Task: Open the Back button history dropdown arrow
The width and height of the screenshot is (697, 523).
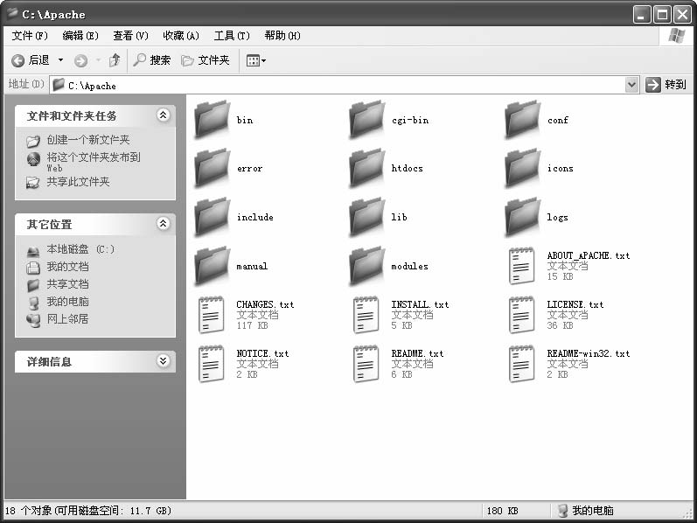Action: [61, 60]
